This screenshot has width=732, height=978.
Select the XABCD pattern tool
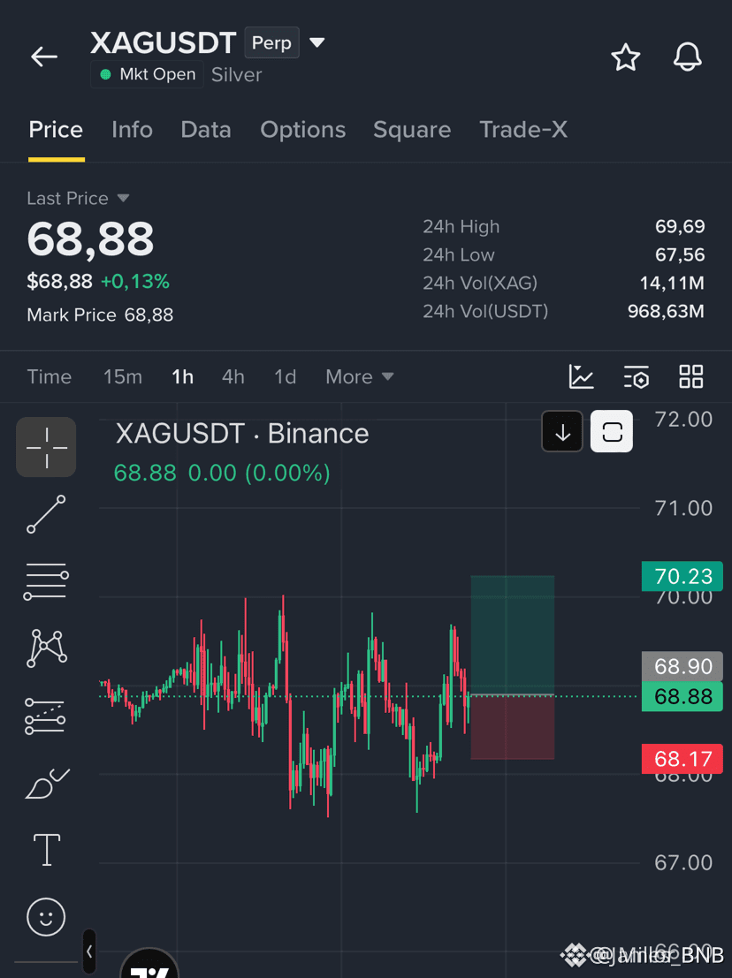click(46, 648)
